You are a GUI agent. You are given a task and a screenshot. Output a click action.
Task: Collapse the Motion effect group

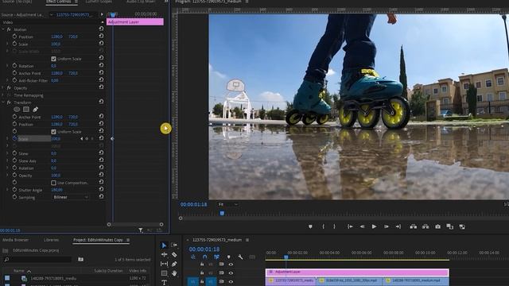[3, 29]
